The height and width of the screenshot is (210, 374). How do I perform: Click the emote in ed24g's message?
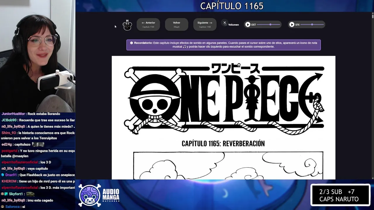(38, 144)
